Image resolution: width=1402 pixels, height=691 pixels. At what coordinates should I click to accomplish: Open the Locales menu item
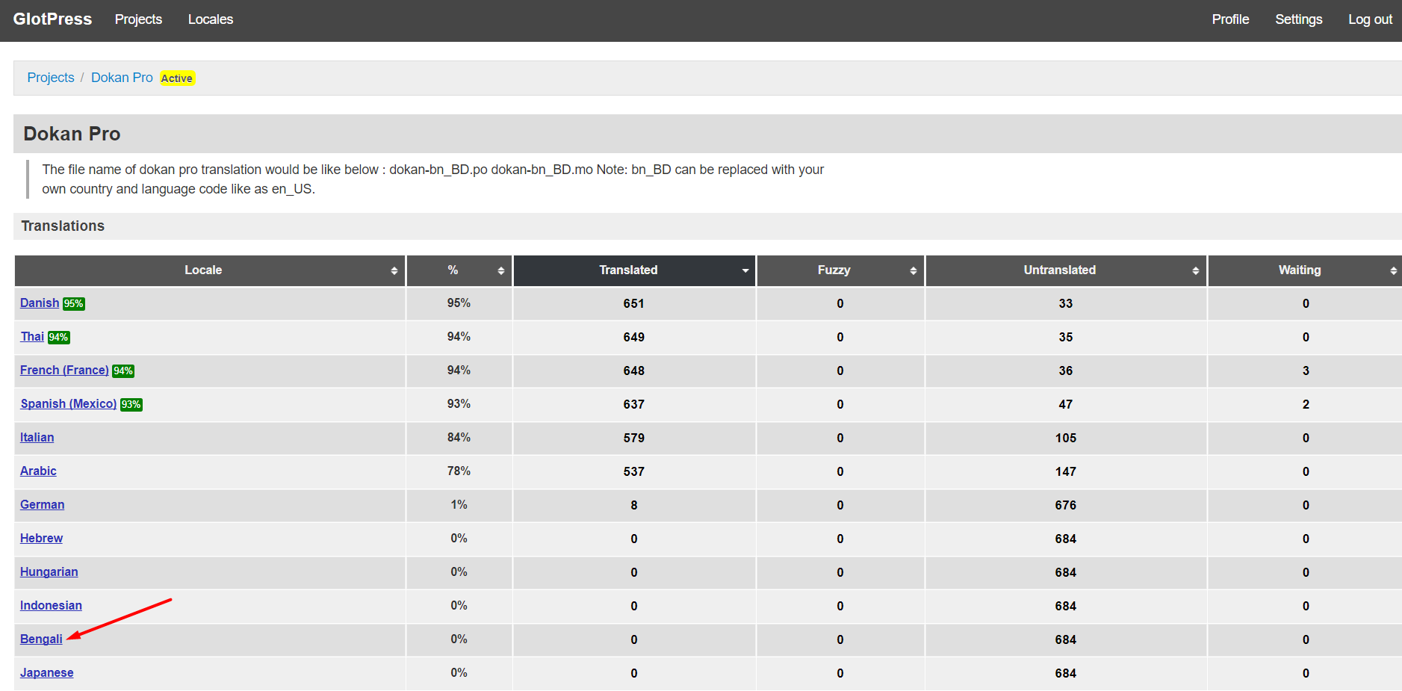point(211,19)
